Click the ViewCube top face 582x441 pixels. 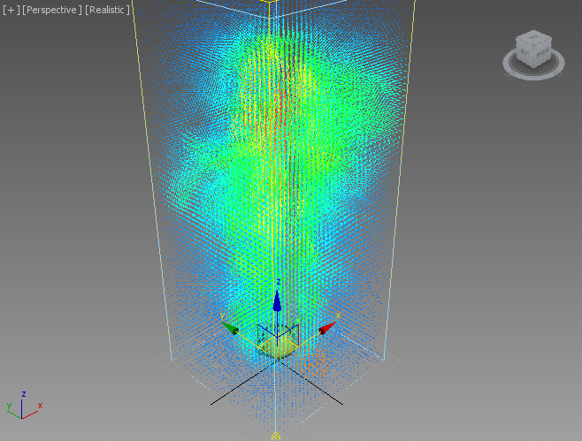(x=533, y=39)
